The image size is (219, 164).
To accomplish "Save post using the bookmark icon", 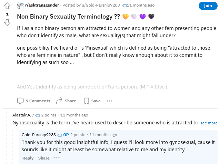I will (x=86, y=101).
